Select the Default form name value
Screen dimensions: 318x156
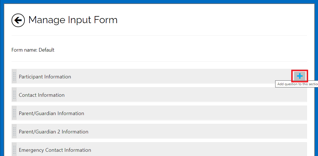pyautogui.click(x=46, y=50)
